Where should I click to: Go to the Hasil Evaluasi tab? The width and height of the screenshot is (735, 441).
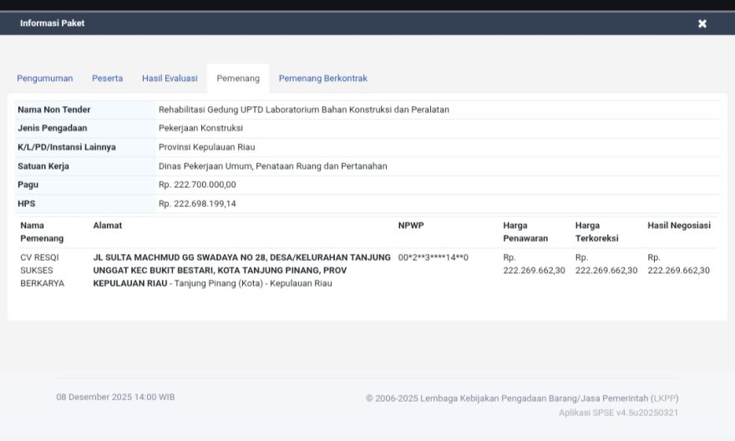click(170, 79)
